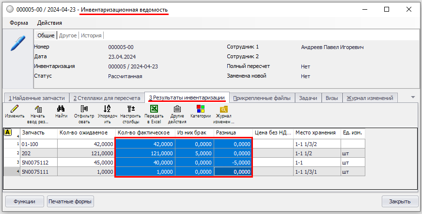Open the Форма menu
The image size is (422, 214).
click(19, 22)
